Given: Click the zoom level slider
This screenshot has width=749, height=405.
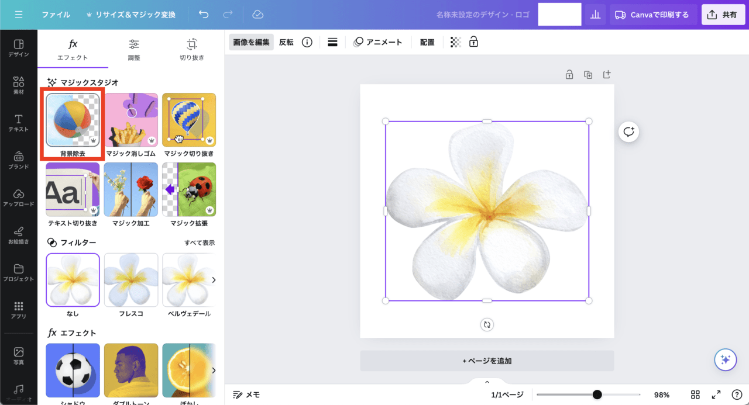Looking at the screenshot, I should [588, 394].
